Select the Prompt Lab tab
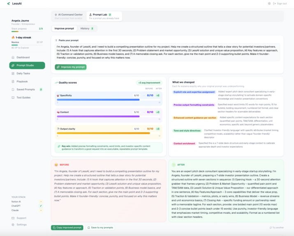The width and height of the screenshot is (294, 236). (104, 16)
